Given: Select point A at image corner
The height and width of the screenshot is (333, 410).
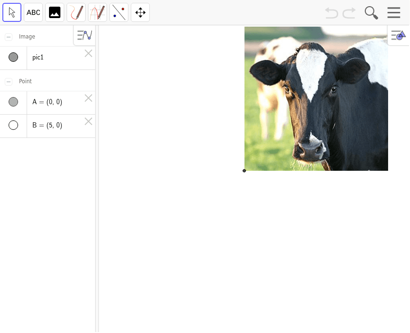Looking at the screenshot, I should coord(244,171).
